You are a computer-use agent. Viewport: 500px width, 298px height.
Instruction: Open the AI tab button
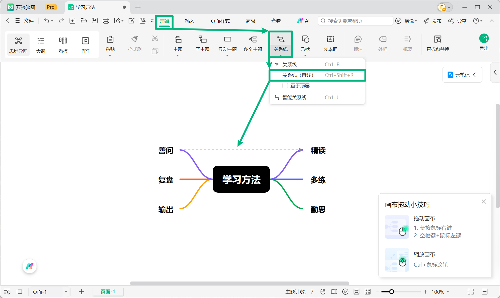tap(304, 21)
